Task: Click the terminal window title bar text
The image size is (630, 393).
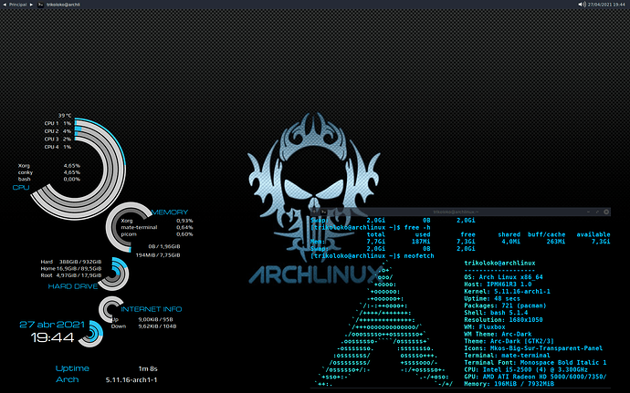Action: coord(456,212)
